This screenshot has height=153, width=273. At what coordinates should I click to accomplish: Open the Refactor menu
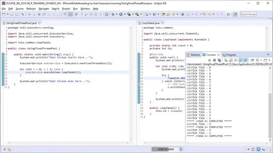point(31,8)
